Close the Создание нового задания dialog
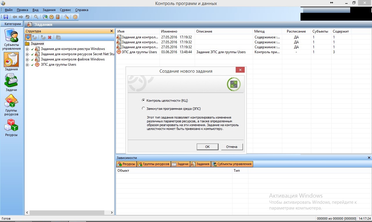 coord(240,70)
